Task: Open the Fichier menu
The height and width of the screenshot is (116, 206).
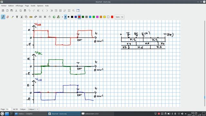Action: pyautogui.click(x=4, y=6)
